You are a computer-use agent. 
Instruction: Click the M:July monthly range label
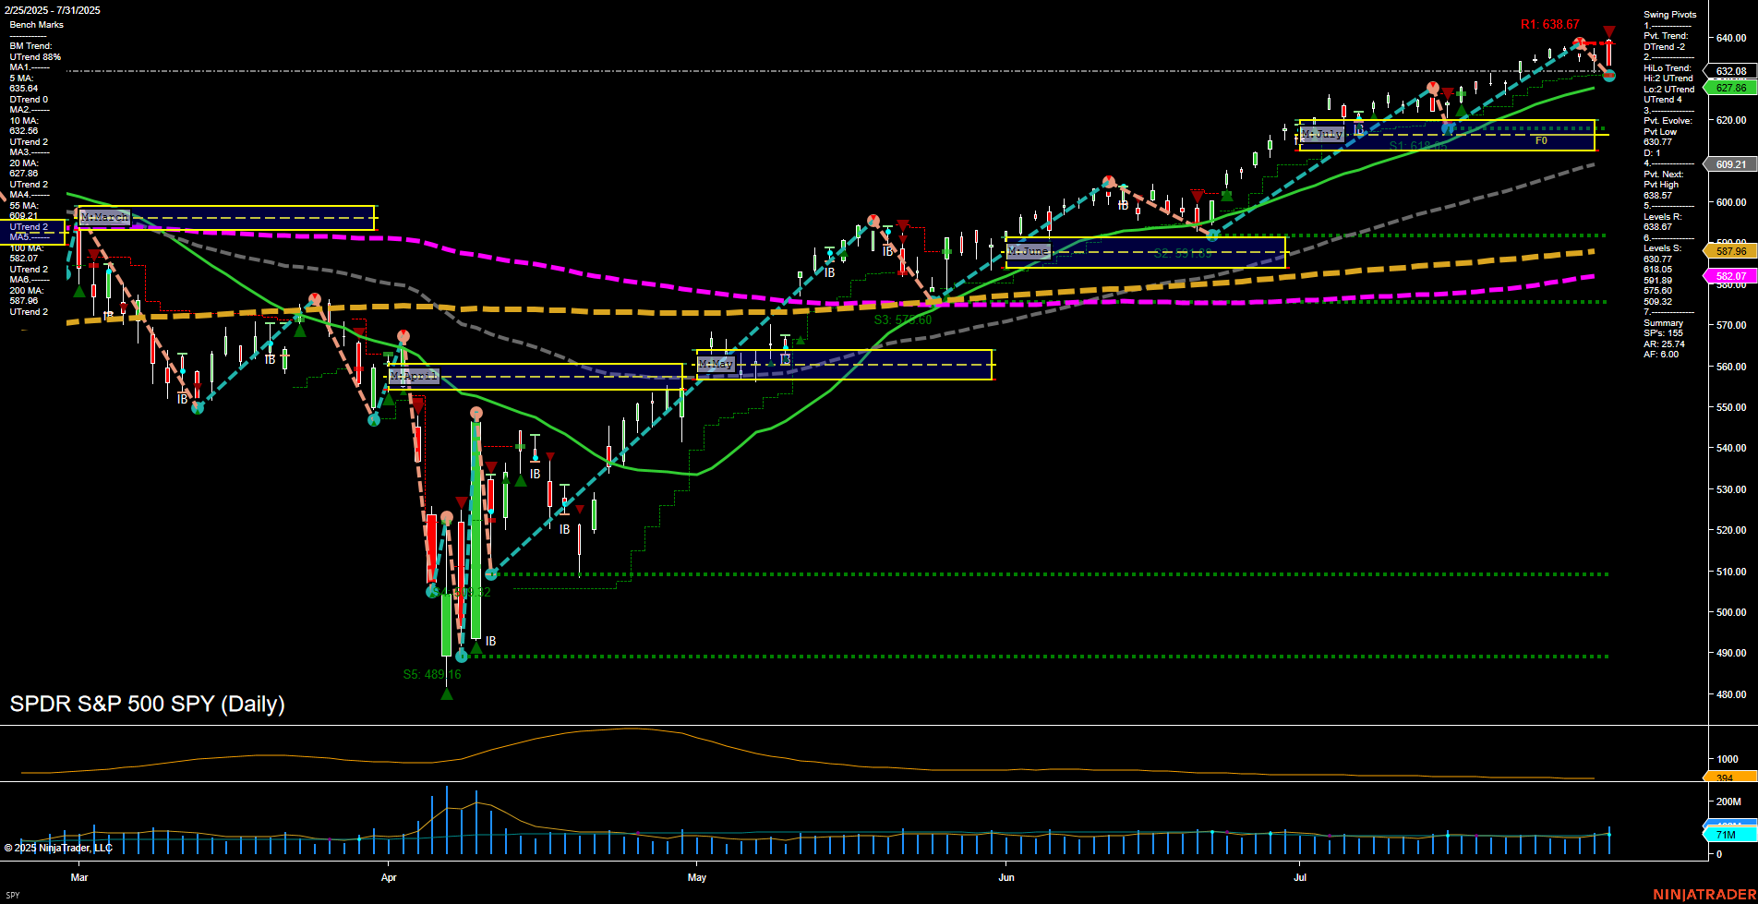(1322, 134)
